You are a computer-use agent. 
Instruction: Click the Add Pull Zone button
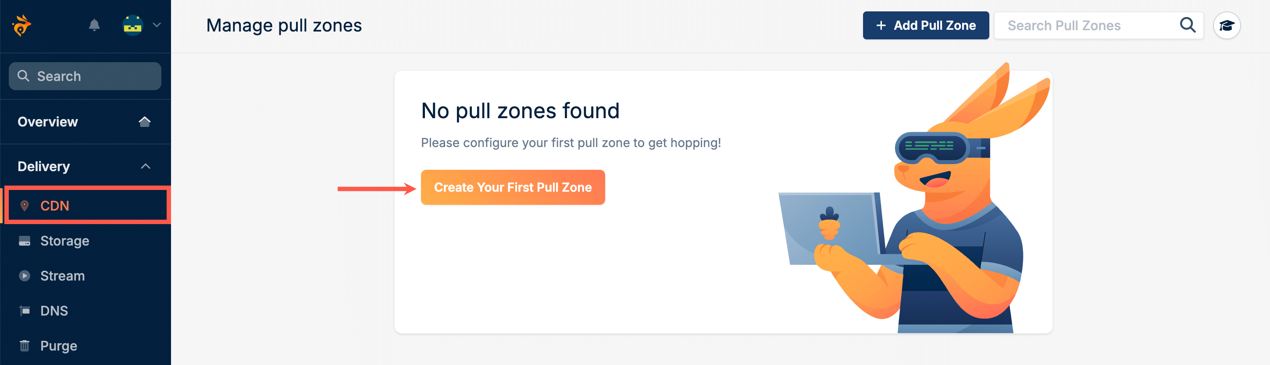pyautogui.click(x=925, y=25)
